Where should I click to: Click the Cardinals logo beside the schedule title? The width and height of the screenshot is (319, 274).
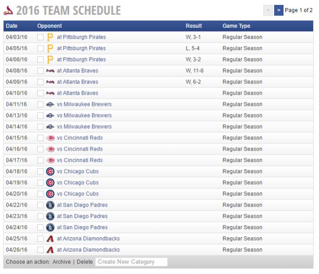tap(9, 10)
